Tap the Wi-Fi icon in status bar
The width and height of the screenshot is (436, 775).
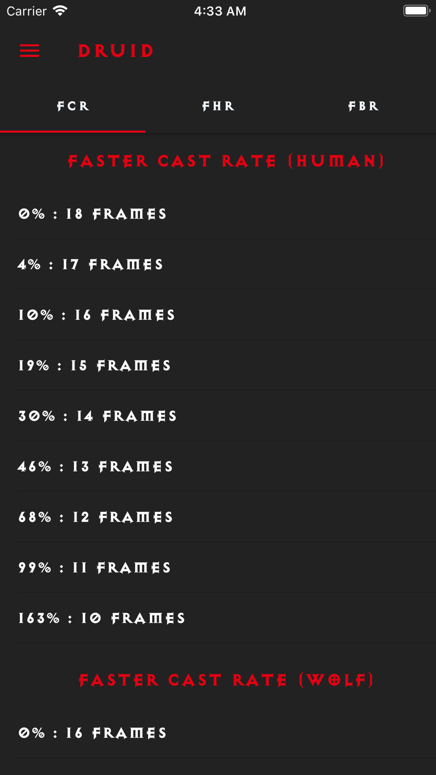60,11
